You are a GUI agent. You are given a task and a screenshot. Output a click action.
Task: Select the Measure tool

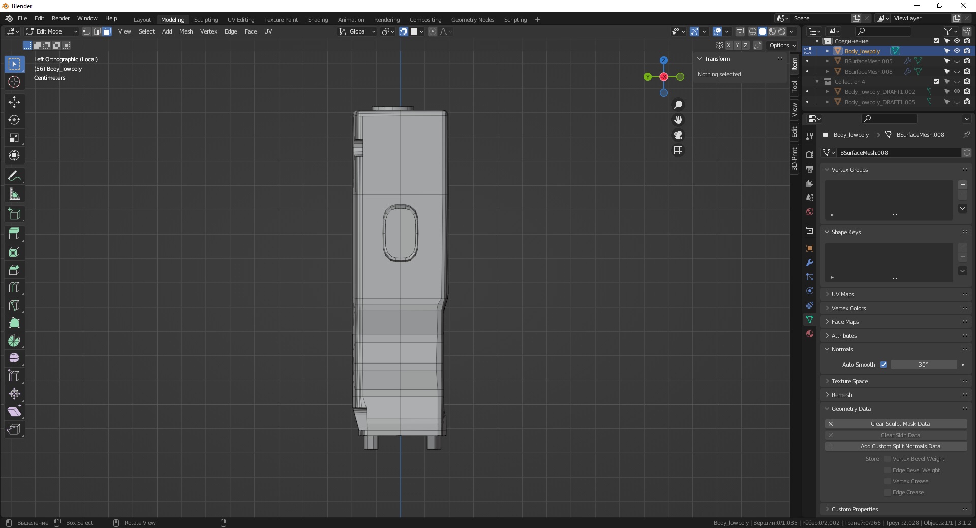(14, 194)
